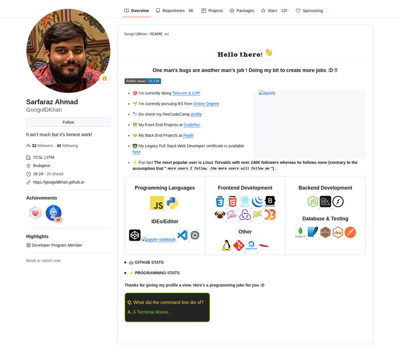Open the Replit link
This screenshot has height=350, width=399.
[x=189, y=135]
